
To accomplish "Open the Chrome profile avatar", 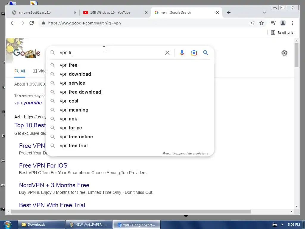I will click(x=283, y=23).
